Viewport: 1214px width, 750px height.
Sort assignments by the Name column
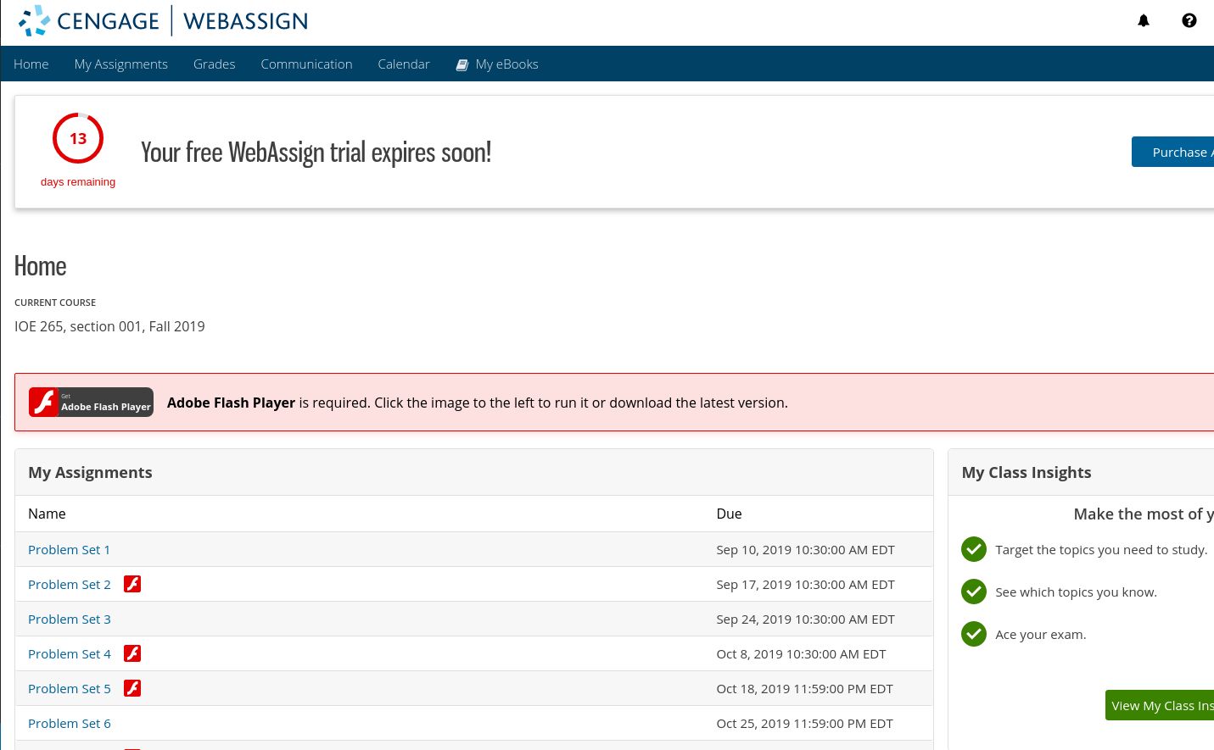click(47, 514)
